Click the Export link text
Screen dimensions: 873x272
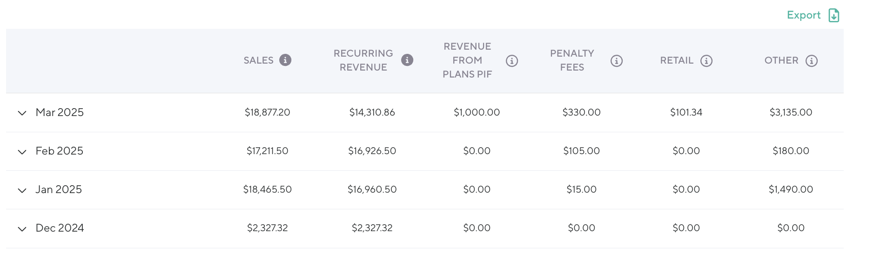pos(804,15)
